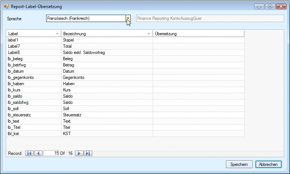Screen dimensions: 290x174
Task: Minimize the Report-Label-Übersetzung window
Action: tap(259, 7)
